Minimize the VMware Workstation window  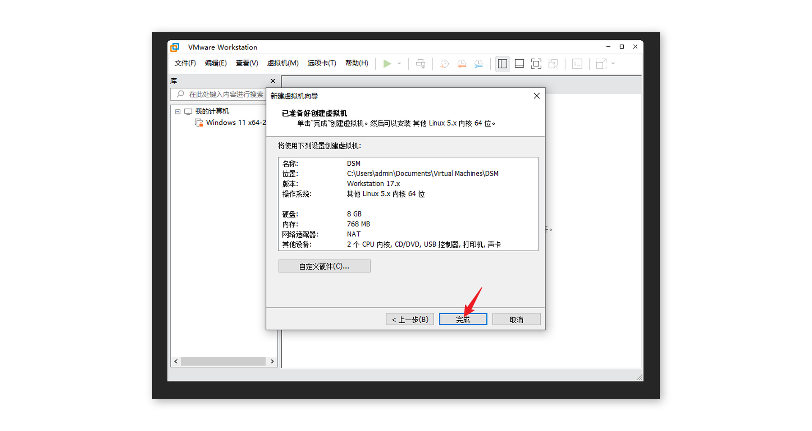point(608,47)
